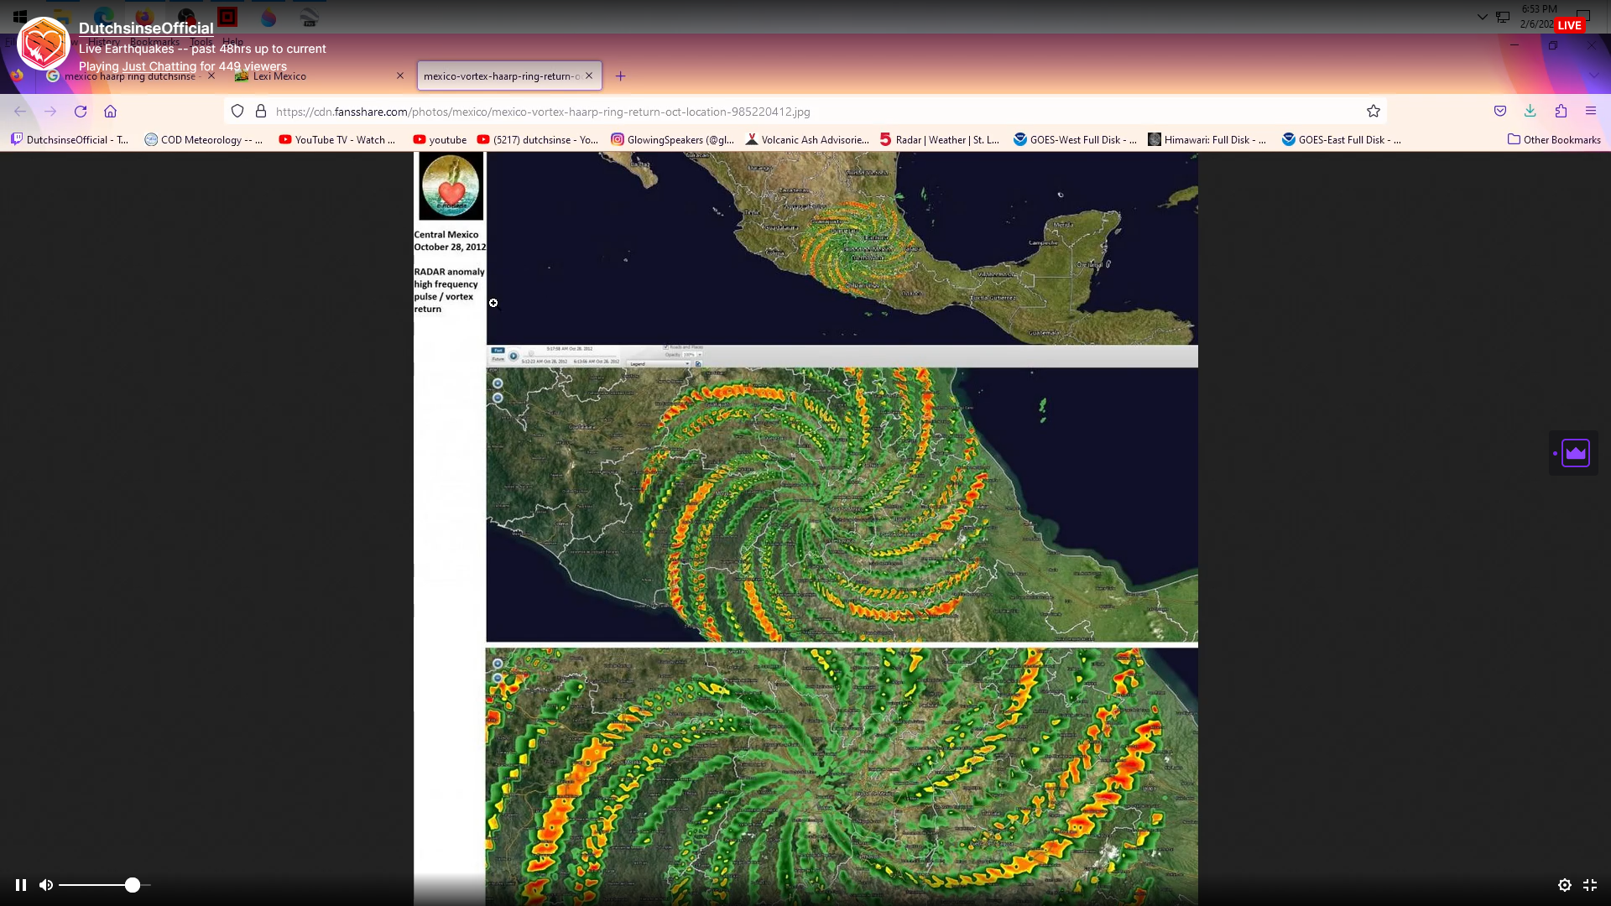Open the tracking protection shield icon
The image size is (1611, 906).
point(237,112)
